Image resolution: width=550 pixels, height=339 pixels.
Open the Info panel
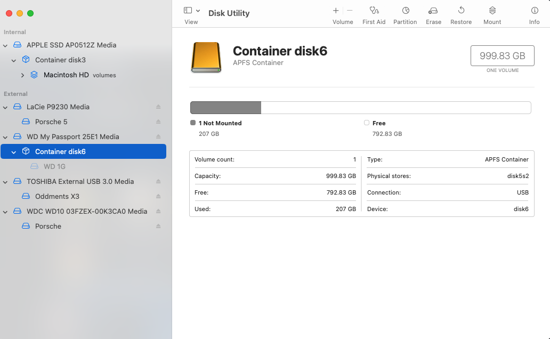click(534, 11)
